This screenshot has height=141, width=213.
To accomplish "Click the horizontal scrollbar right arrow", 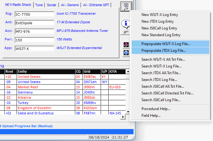I will click(123, 117).
